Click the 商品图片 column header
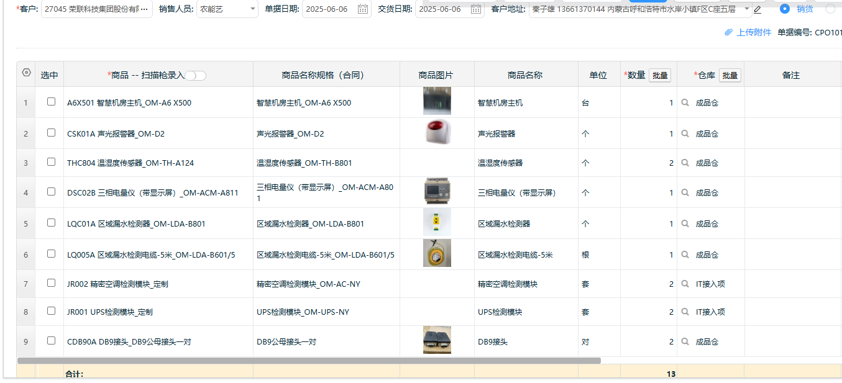The image size is (842, 383). click(437, 75)
